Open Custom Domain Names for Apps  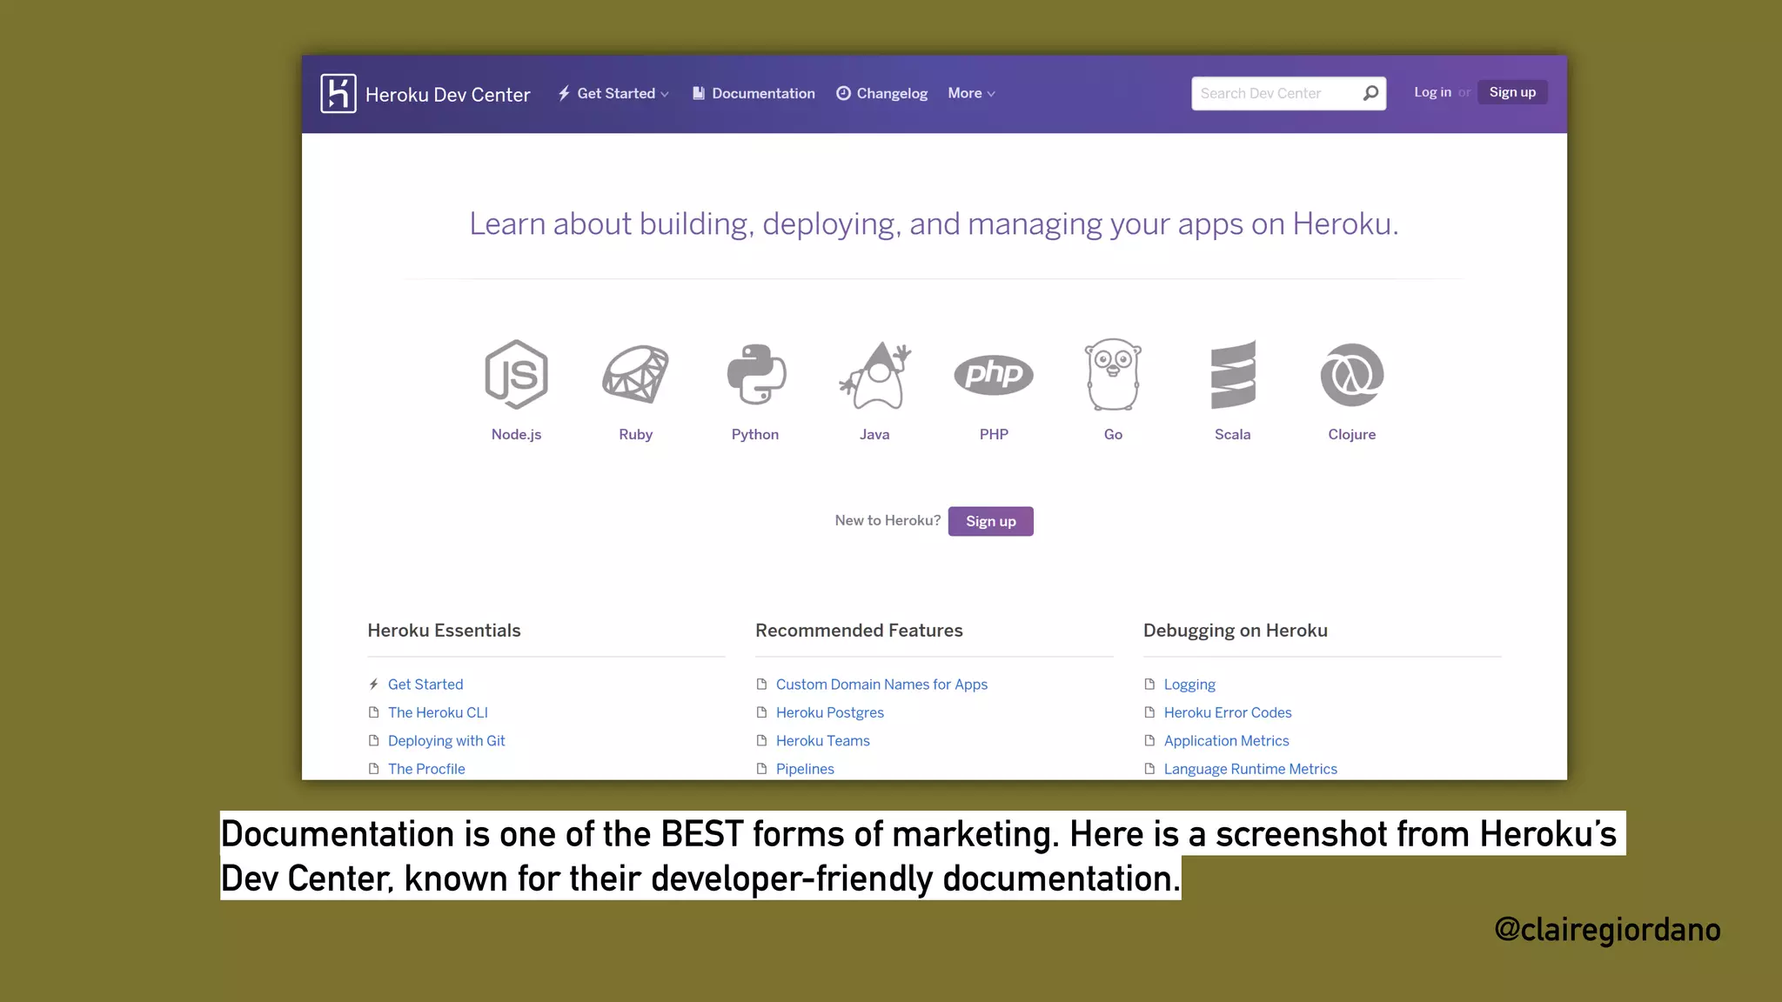coord(881,685)
